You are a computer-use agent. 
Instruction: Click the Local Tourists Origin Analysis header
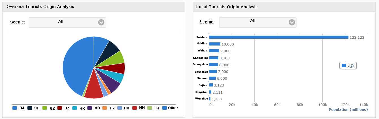[x=227, y=7]
